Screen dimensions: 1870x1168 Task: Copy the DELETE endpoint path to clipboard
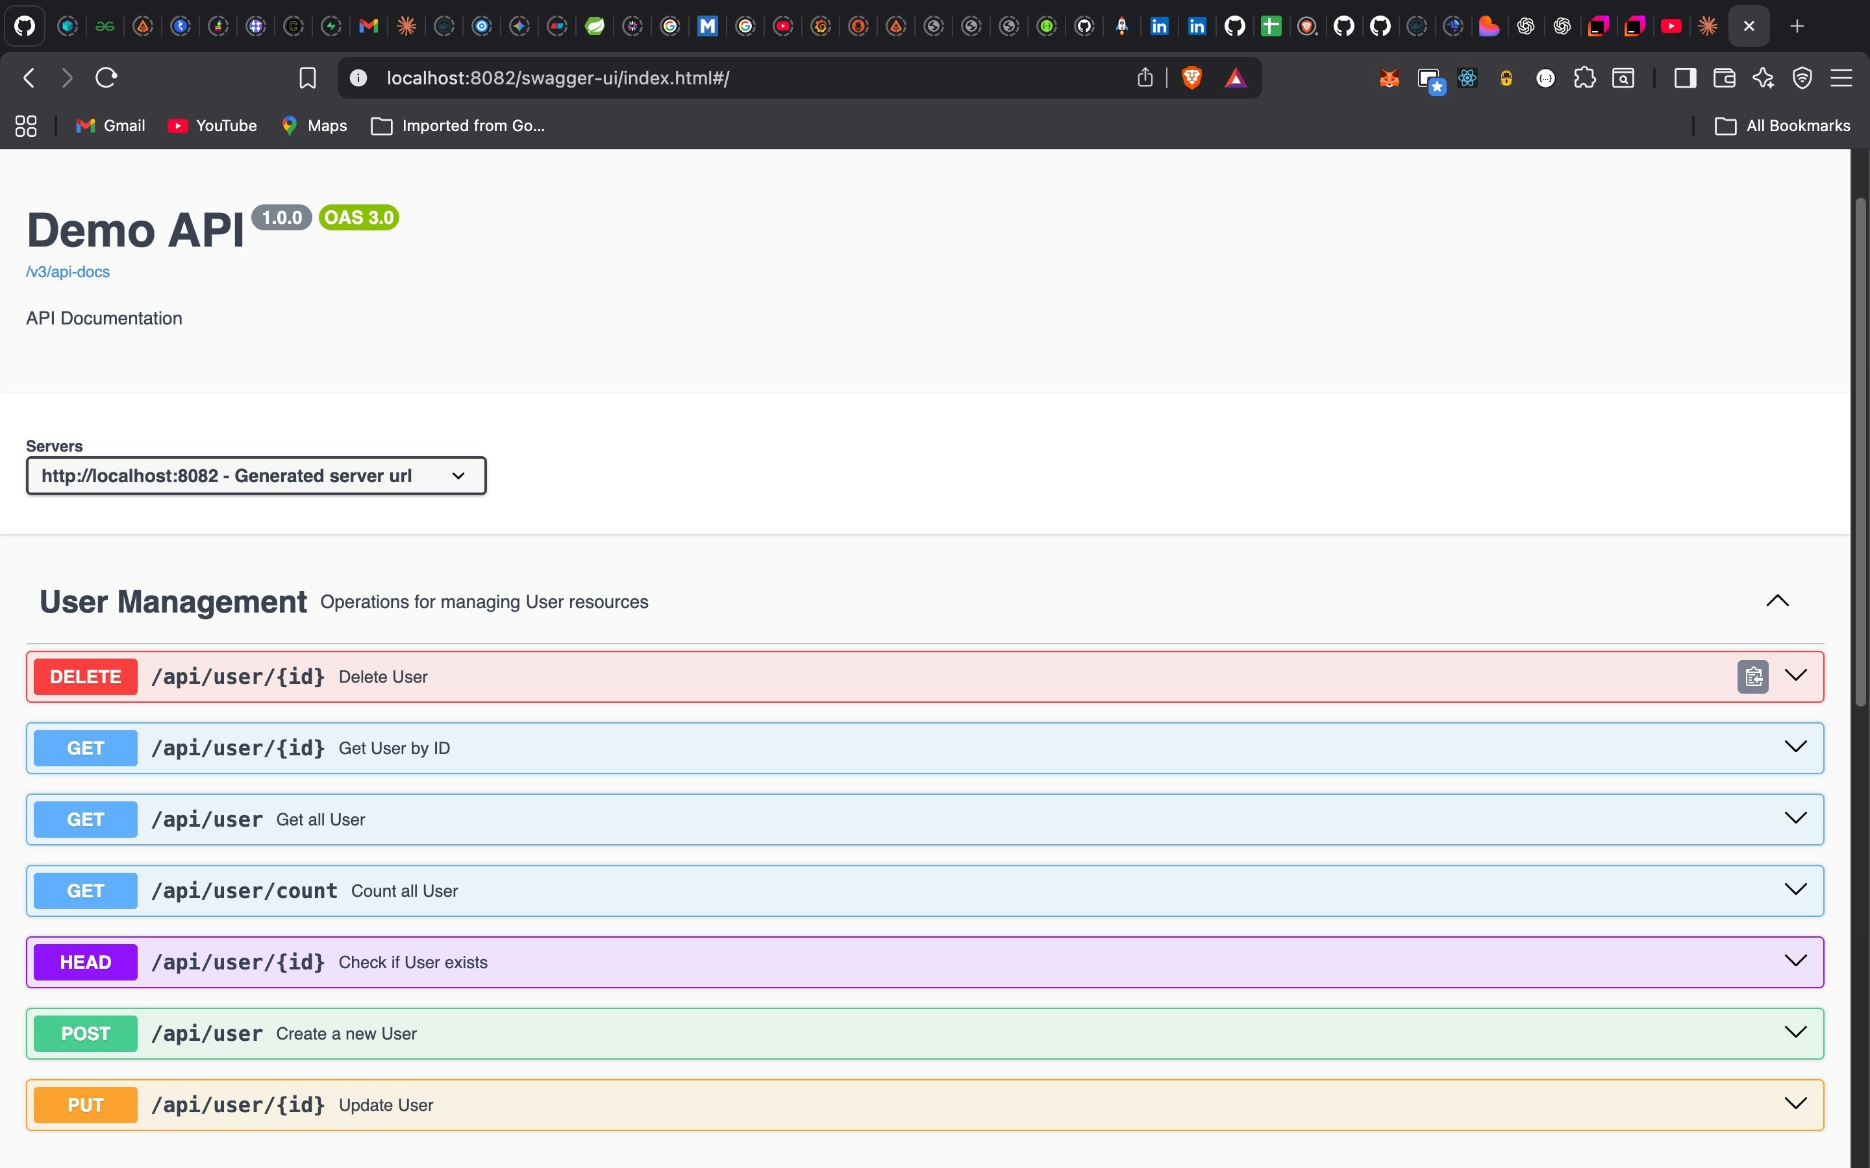point(1752,676)
